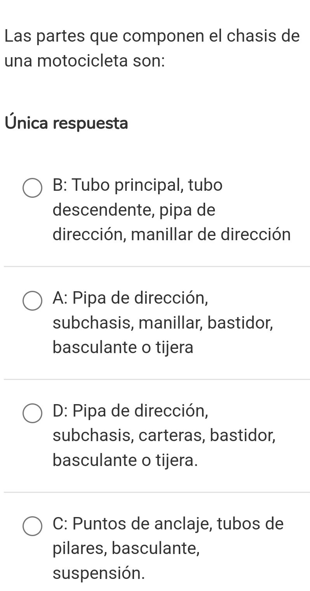
Task: Click the divider line between options B and A
Action: pos(156,266)
